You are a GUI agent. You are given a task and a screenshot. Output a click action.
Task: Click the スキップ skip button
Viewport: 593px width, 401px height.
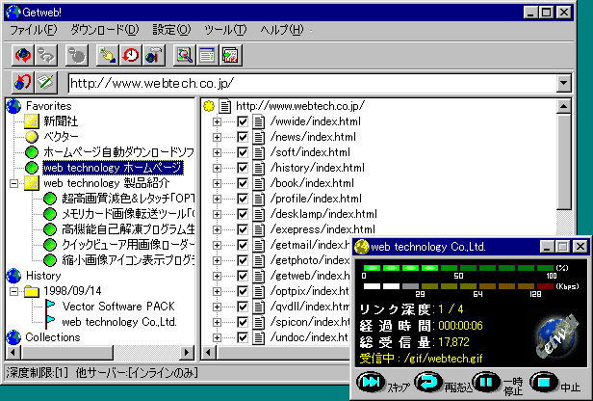pos(371,383)
